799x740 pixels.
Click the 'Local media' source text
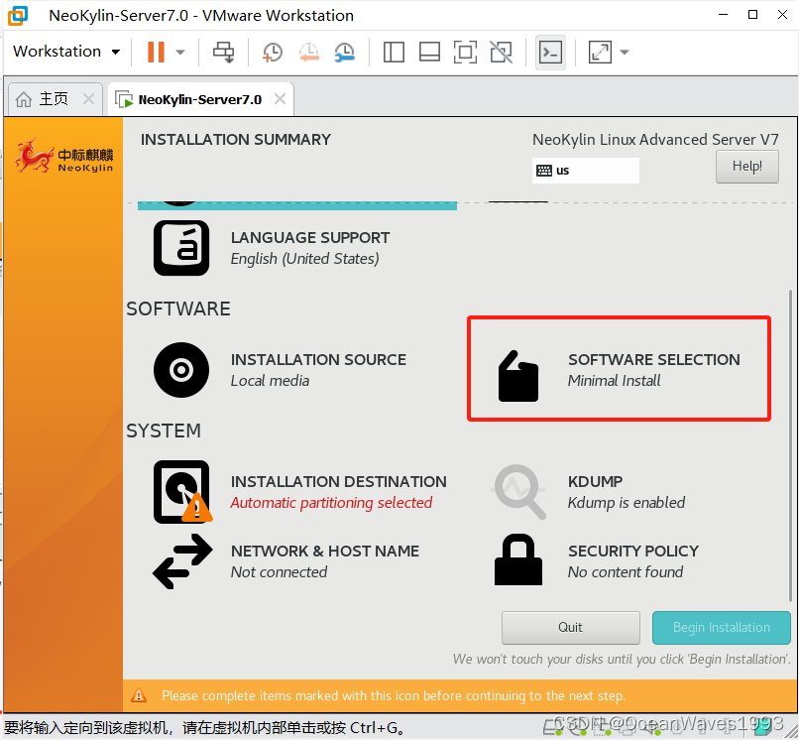[270, 381]
